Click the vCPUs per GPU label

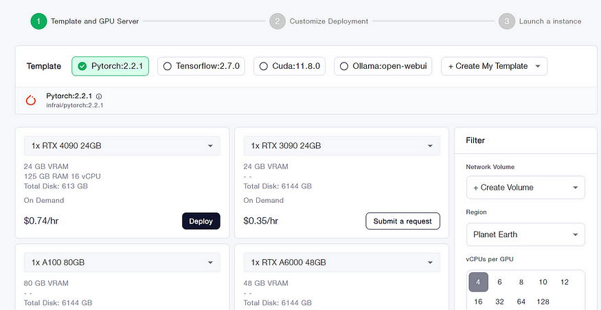pos(490,259)
